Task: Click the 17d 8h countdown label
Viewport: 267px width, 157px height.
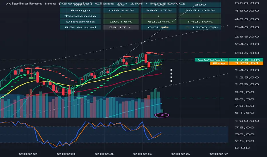Action: [246, 60]
